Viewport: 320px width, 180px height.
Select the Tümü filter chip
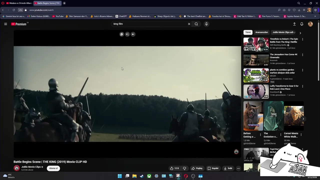[x=248, y=32]
